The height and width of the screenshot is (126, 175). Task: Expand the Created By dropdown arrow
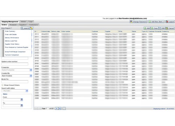(31, 76)
